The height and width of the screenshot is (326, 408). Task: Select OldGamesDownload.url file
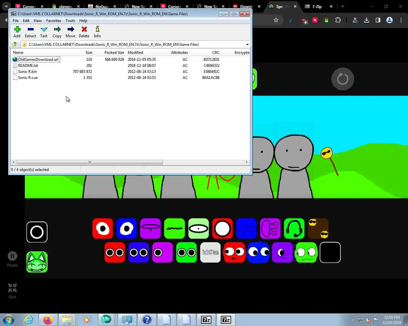38,60
